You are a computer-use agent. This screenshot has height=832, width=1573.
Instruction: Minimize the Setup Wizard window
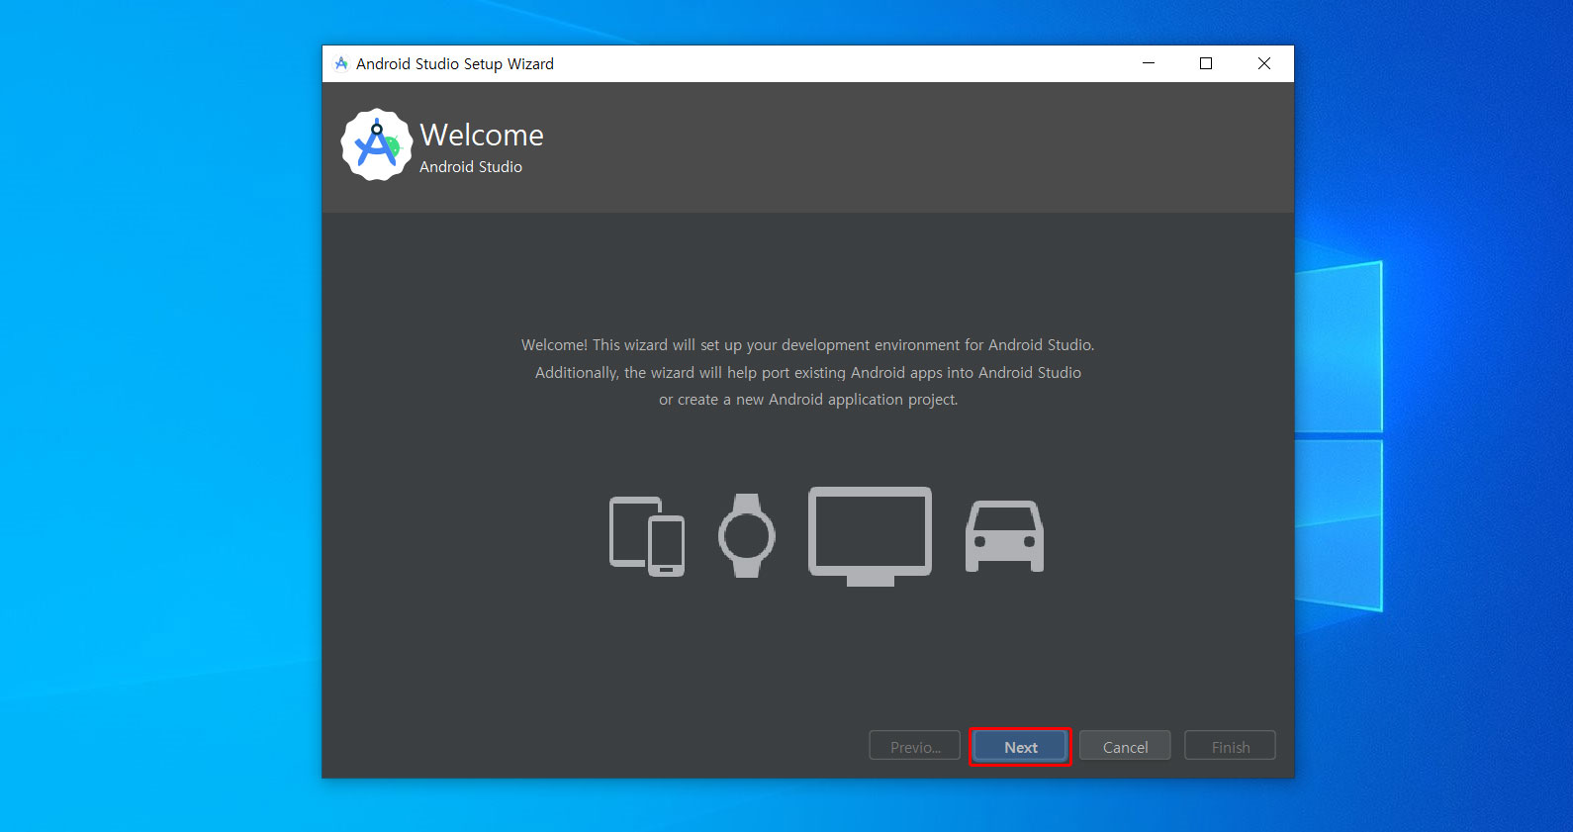[x=1149, y=63]
